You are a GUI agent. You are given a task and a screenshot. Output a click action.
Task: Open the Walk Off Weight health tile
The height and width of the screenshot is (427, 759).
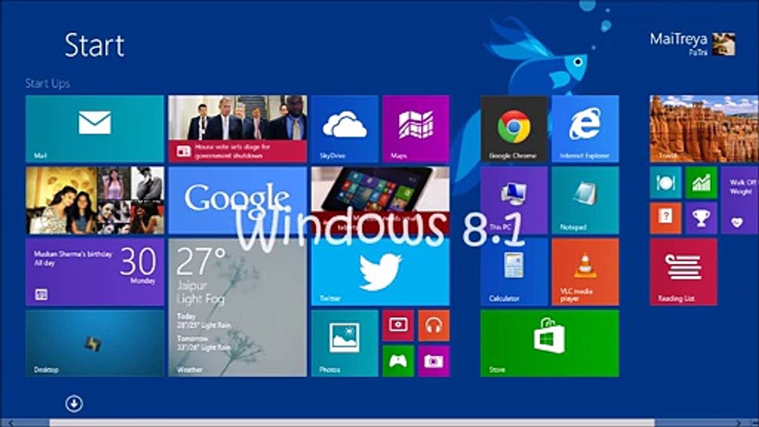point(740,200)
